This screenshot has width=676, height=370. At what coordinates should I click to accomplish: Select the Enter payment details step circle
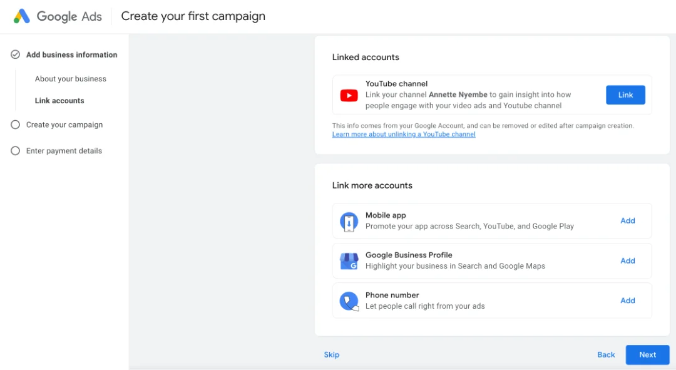point(15,151)
